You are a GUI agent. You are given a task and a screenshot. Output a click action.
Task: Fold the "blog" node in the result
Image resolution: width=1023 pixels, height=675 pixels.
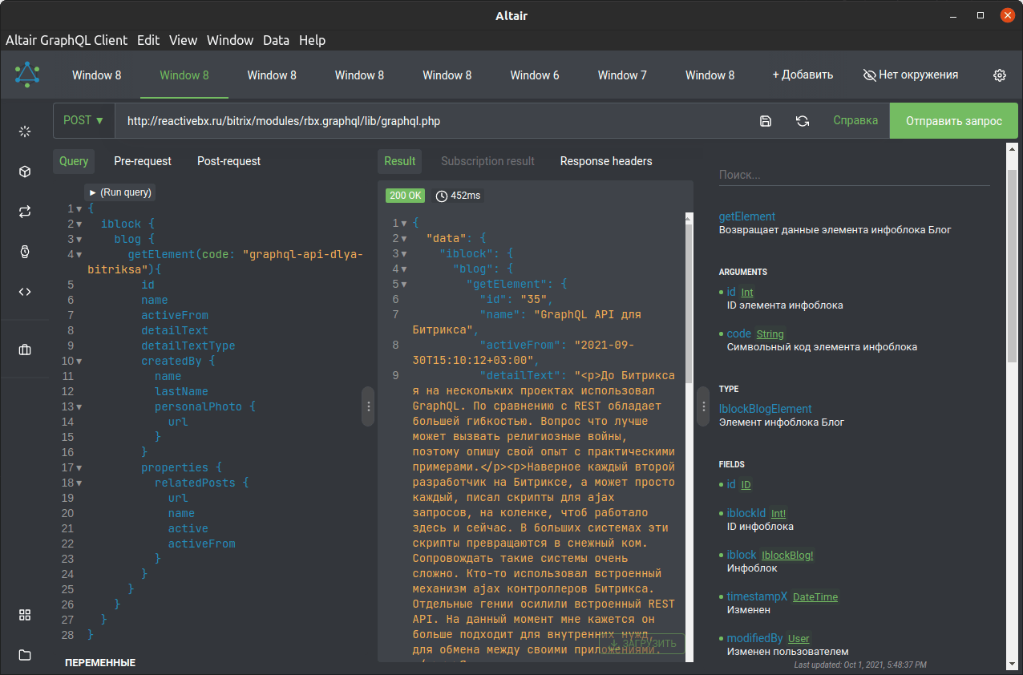coord(403,269)
